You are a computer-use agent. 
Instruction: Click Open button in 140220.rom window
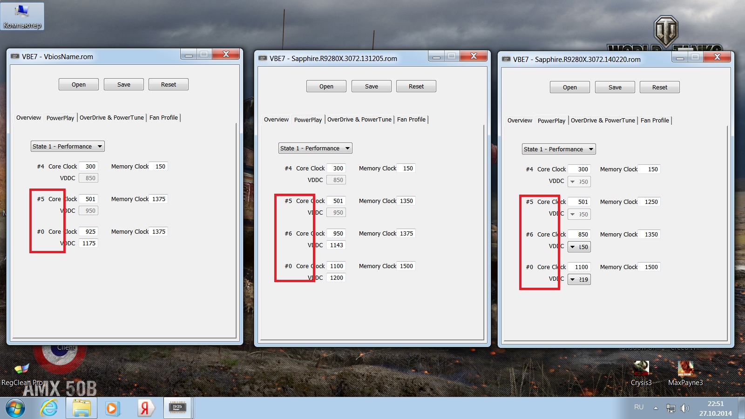point(570,87)
